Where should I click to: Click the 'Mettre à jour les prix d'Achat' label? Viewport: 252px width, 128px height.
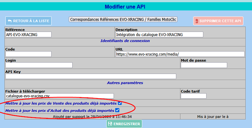[59, 111]
